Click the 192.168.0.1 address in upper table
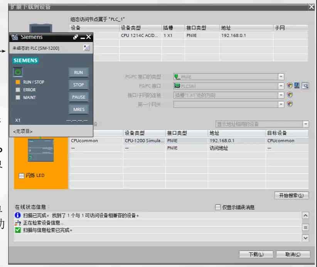The width and height of the screenshot is (317, 267). click(233, 35)
